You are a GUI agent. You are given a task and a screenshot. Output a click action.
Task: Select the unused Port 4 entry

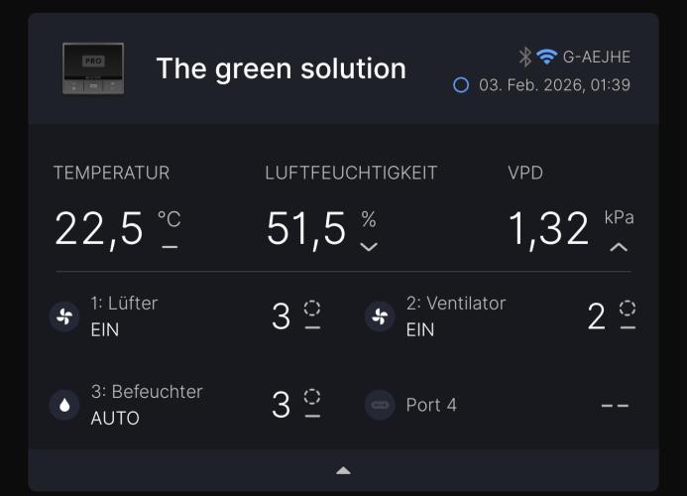tap(431, 405)
